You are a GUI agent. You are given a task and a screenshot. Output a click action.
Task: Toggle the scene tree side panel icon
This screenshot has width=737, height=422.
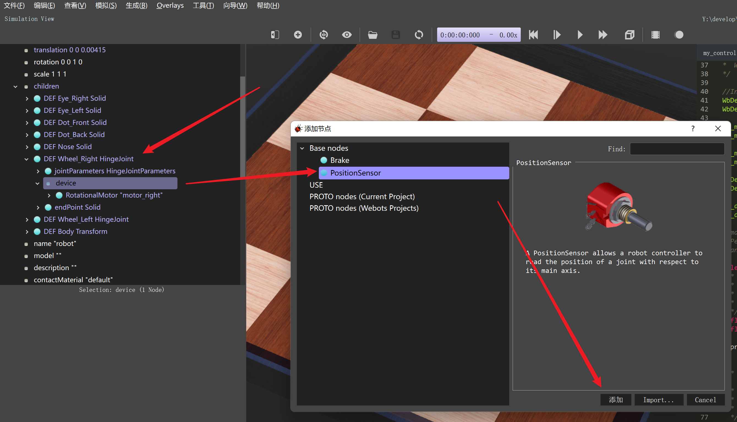click(x=275, y=35)
